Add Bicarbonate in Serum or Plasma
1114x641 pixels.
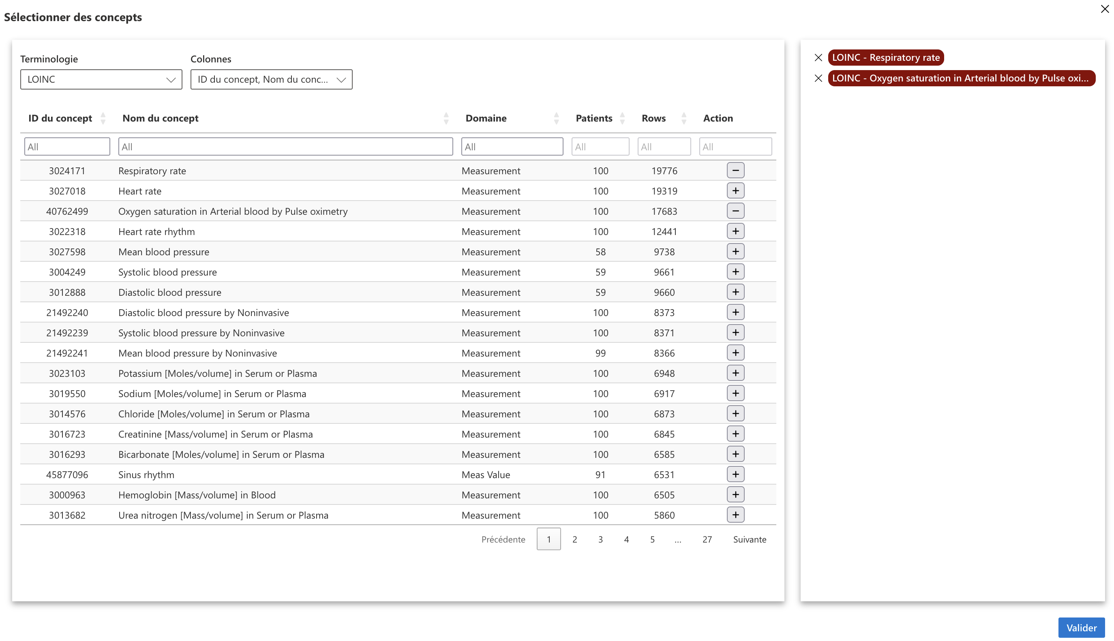point(735,454)
